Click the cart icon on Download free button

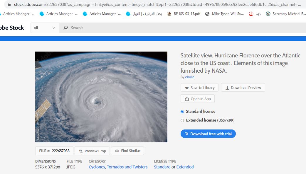tap(186, 134)
